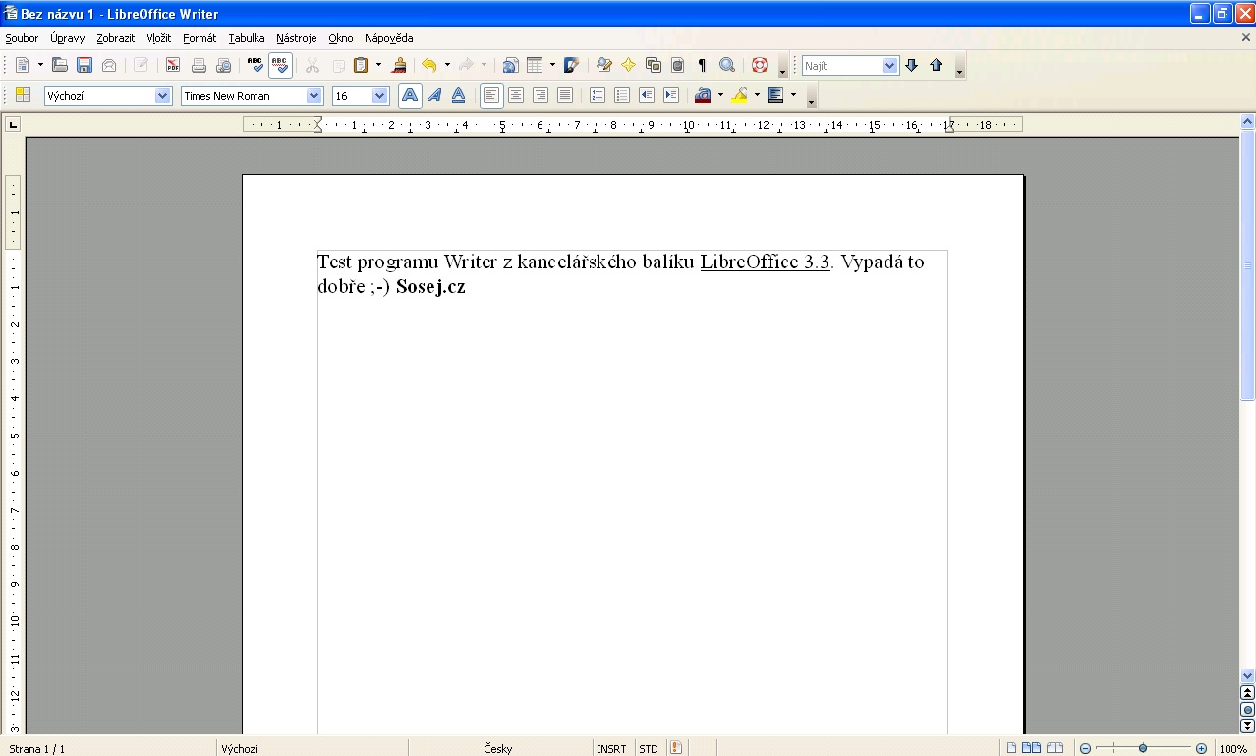Screen dimensions: 1256x756
Task: Click in the Najít search field
Action: (842, 66)
